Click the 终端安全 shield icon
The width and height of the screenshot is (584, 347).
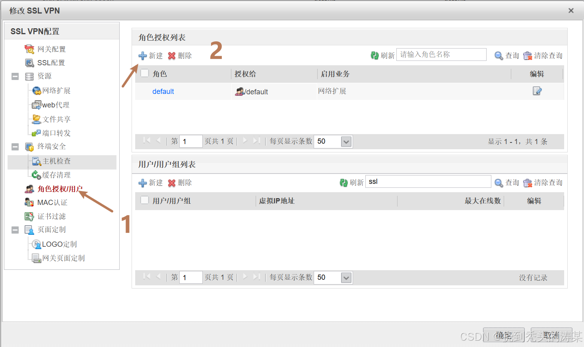pyautogui.click(x=29, y=147)
